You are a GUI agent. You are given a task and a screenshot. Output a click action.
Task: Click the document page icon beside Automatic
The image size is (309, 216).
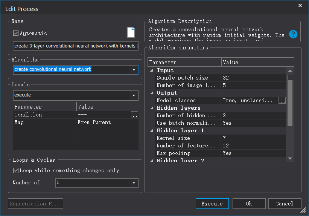coord(131,32)
